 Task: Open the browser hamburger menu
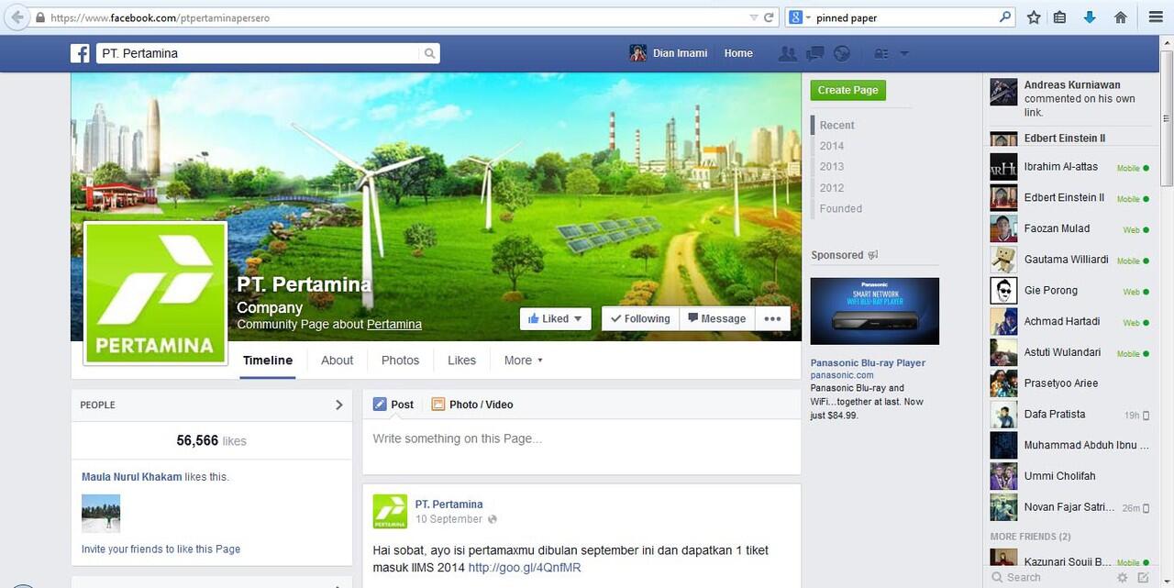point(1155,17)
